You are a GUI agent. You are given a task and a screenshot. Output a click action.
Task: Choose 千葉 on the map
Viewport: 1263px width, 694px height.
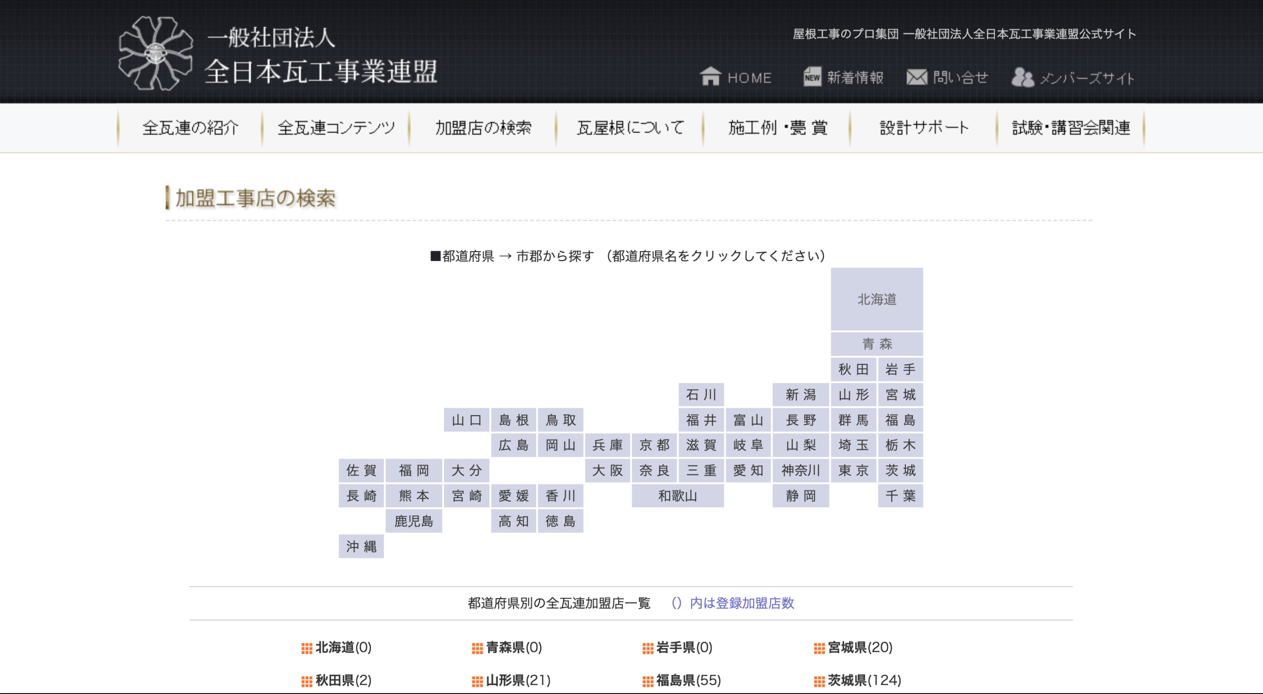(900, 496)
